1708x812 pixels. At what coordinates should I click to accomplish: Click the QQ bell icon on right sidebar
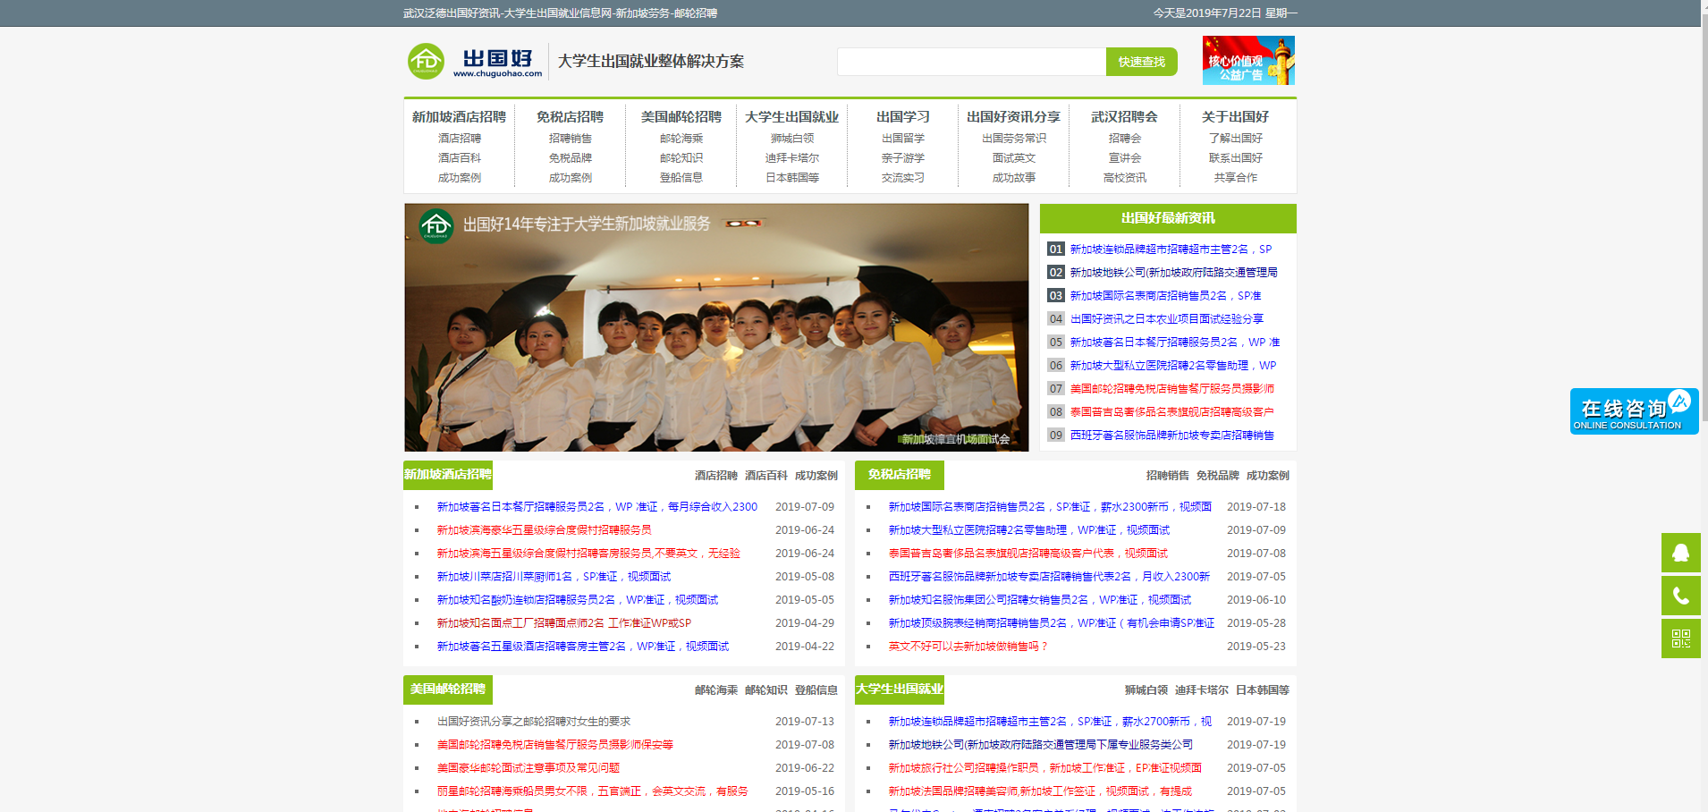pos(1681,553)
